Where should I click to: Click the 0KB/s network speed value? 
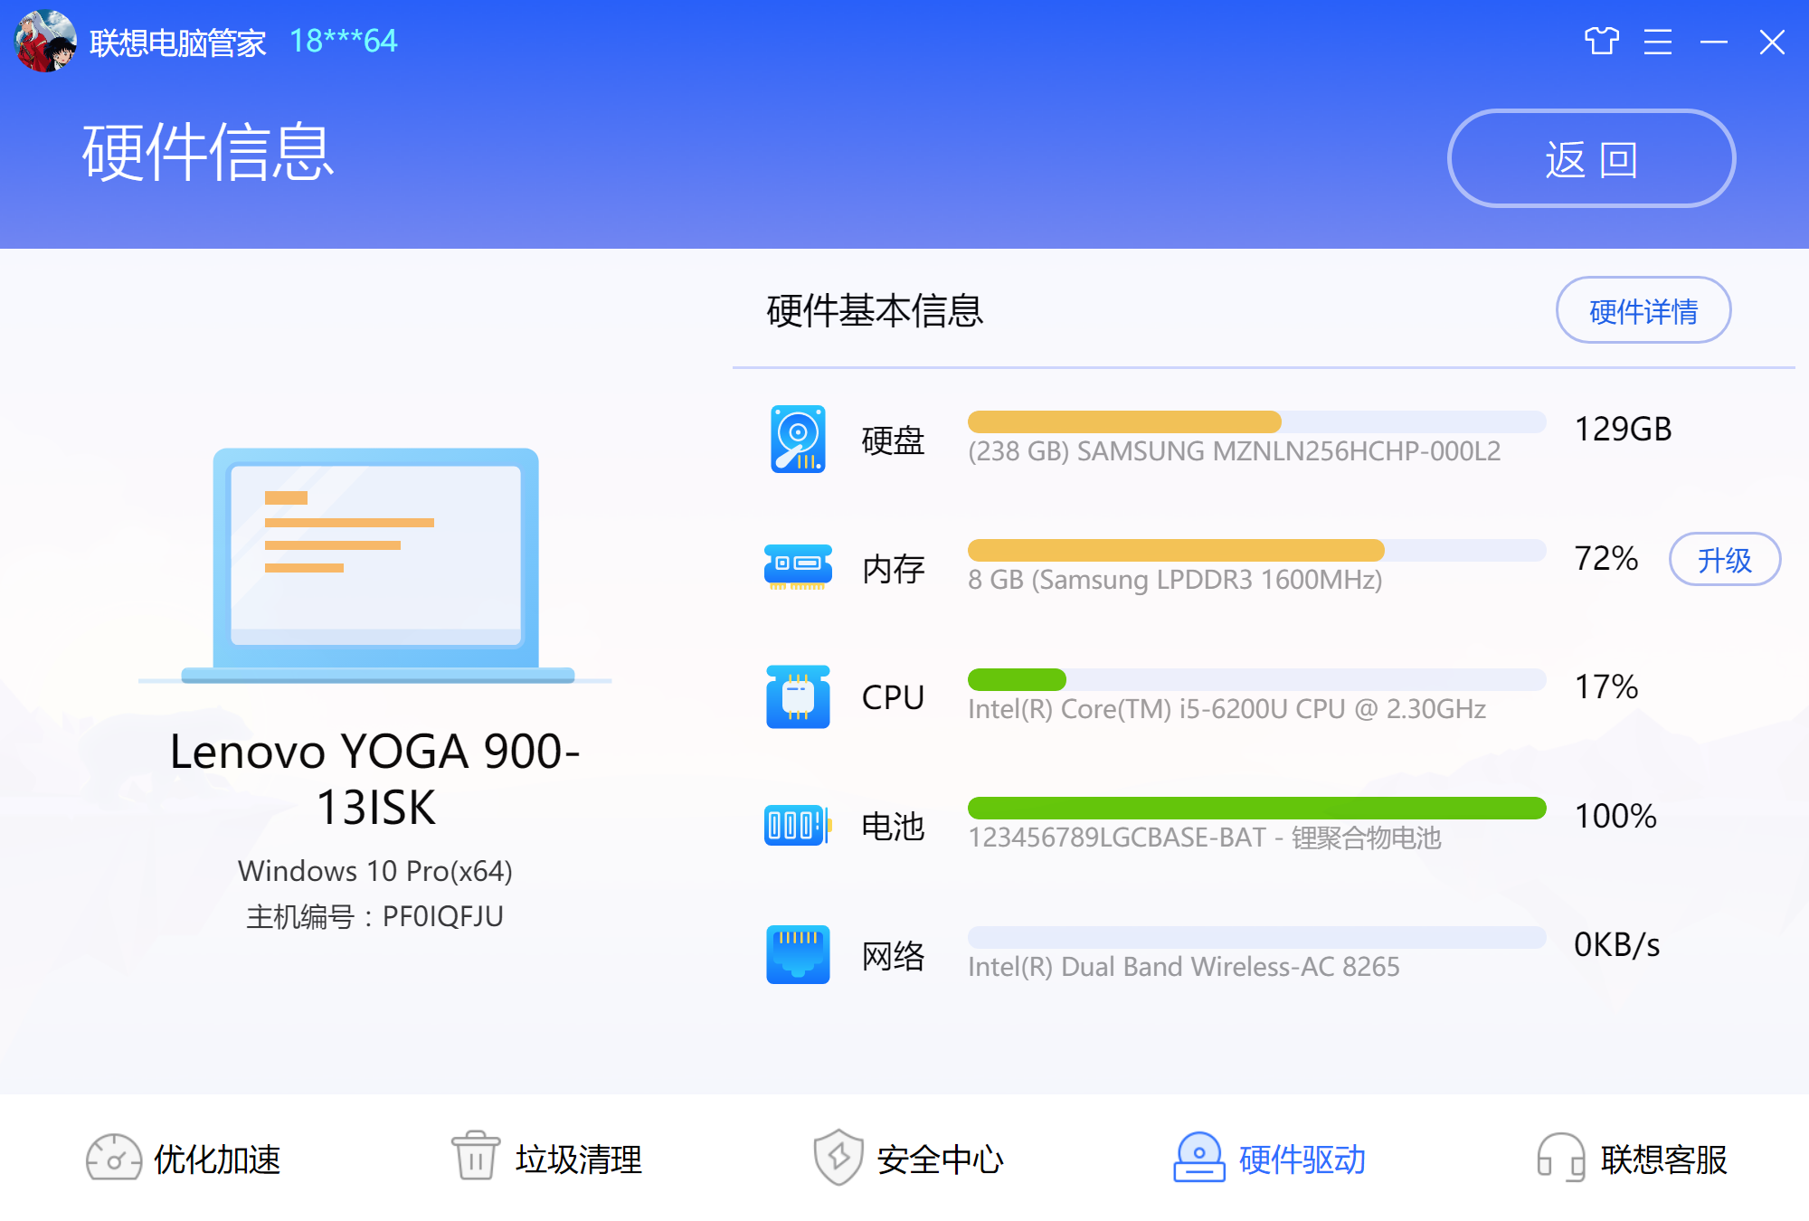tap(1617, 945)
